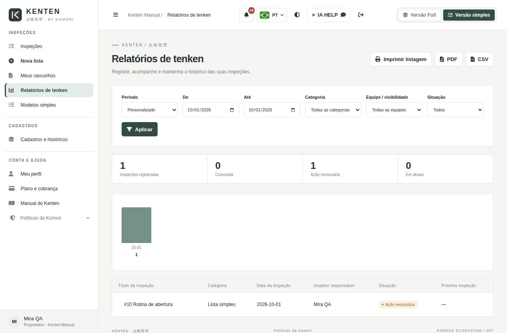Open Manual do Kenten in sidebar
This screenshot has height=333, width=507.
(x=49, y=203)
